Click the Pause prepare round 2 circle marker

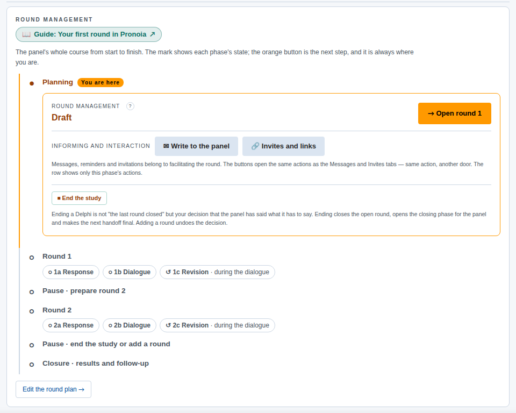pyautogui.click(x=32, y=292)
